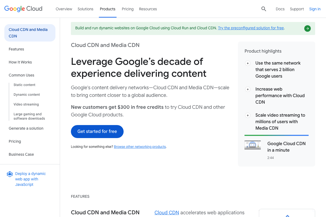This screenshot has height=217, width=326.
Task: Click arrow icon beside 'Increase web performance'
Action: 248,89
